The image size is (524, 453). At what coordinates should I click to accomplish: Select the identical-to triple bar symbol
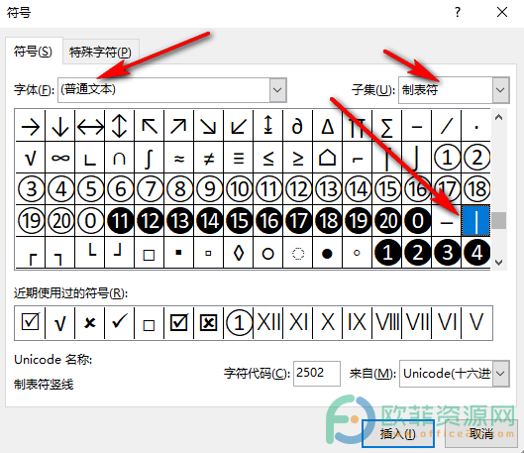[x=239, y=158]
